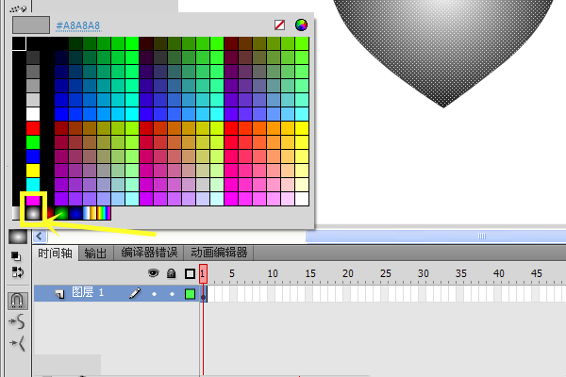The height and width of the screenshot is (377, 566).
Task: Click the Smooth tool option icon
Action: (x=17, y=321)
